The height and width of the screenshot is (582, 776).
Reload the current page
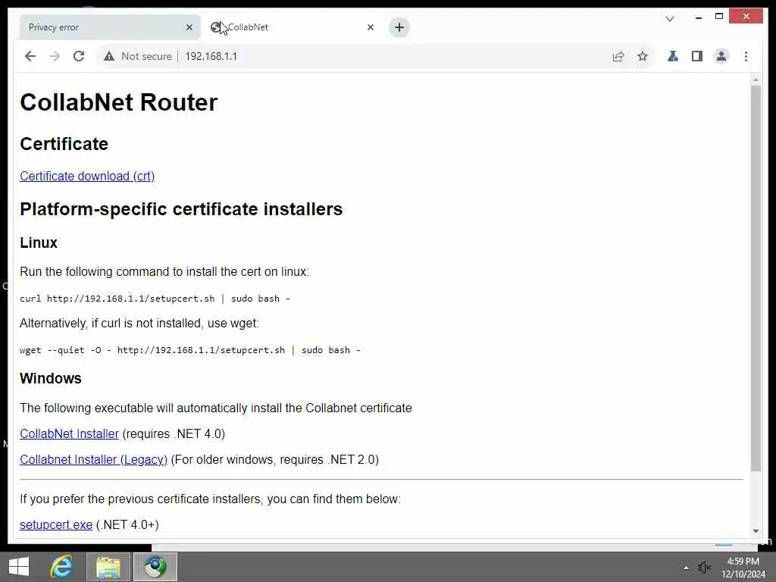[79, 56]
